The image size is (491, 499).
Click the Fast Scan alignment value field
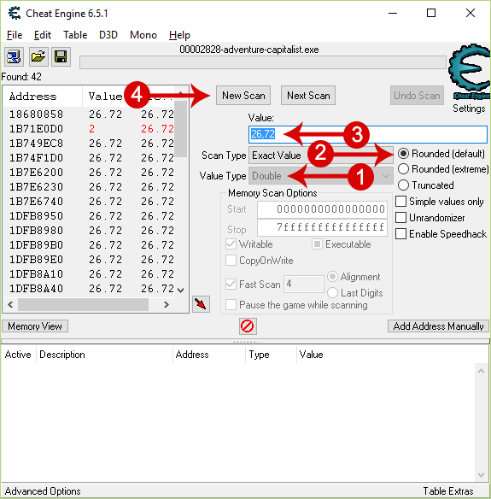304,284
